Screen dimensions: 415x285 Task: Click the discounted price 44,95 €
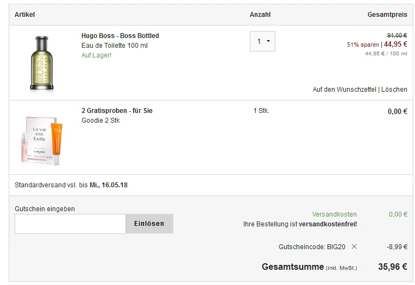click(x=395, y=45)
